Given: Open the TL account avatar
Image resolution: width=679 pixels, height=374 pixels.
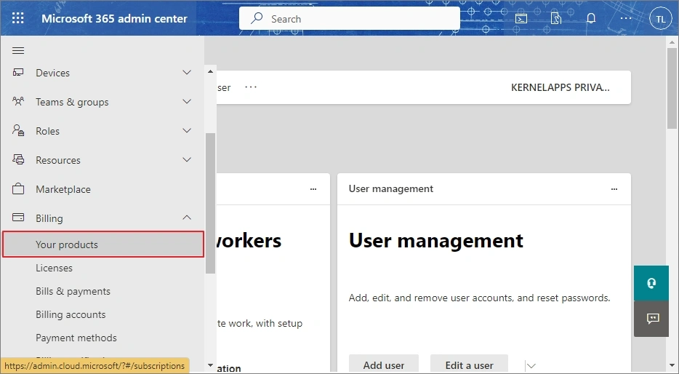Looking at the screenshot, I should 660,19.
